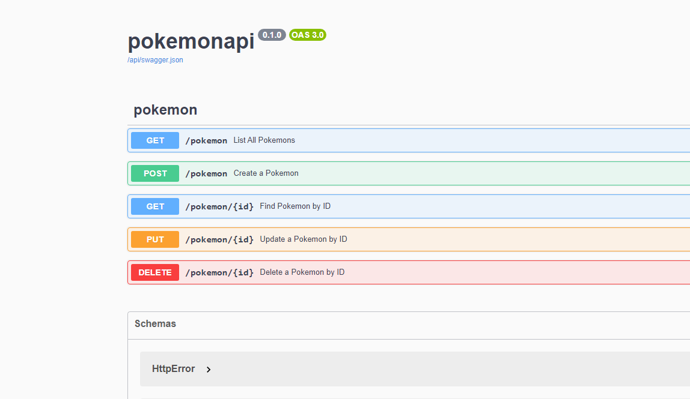This screenshot has width=690, height=399.
Task: Expand the List All Pokemons endpoint
Action: (264, 140)
